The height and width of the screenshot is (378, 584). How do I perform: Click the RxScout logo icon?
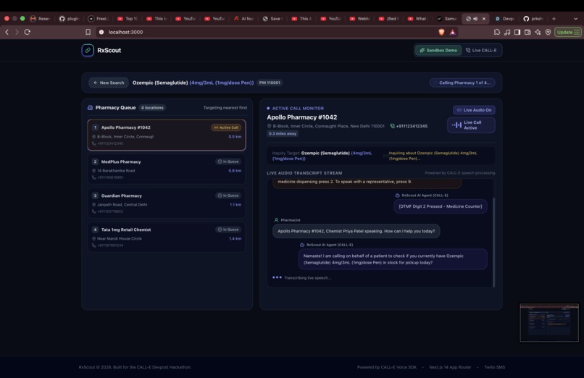click(x=88, y=50)
